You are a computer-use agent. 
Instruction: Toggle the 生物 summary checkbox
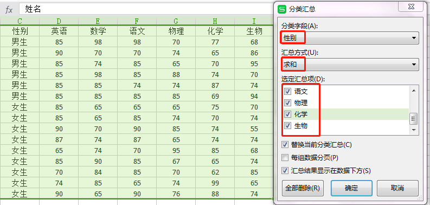(x=288, y=126)
